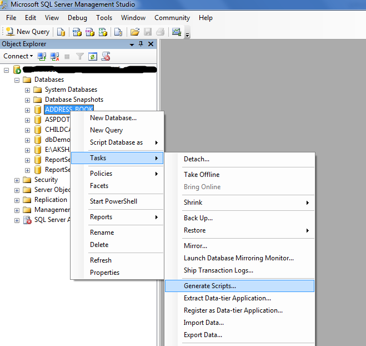Screen dimensions: 366x346
Task: Click the Save disk icon
Action: pyautogui.click(x=148, y=32)
